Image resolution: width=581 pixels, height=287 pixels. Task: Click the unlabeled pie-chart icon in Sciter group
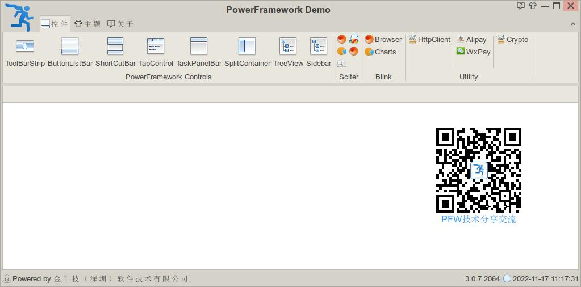tap(342, 52)
